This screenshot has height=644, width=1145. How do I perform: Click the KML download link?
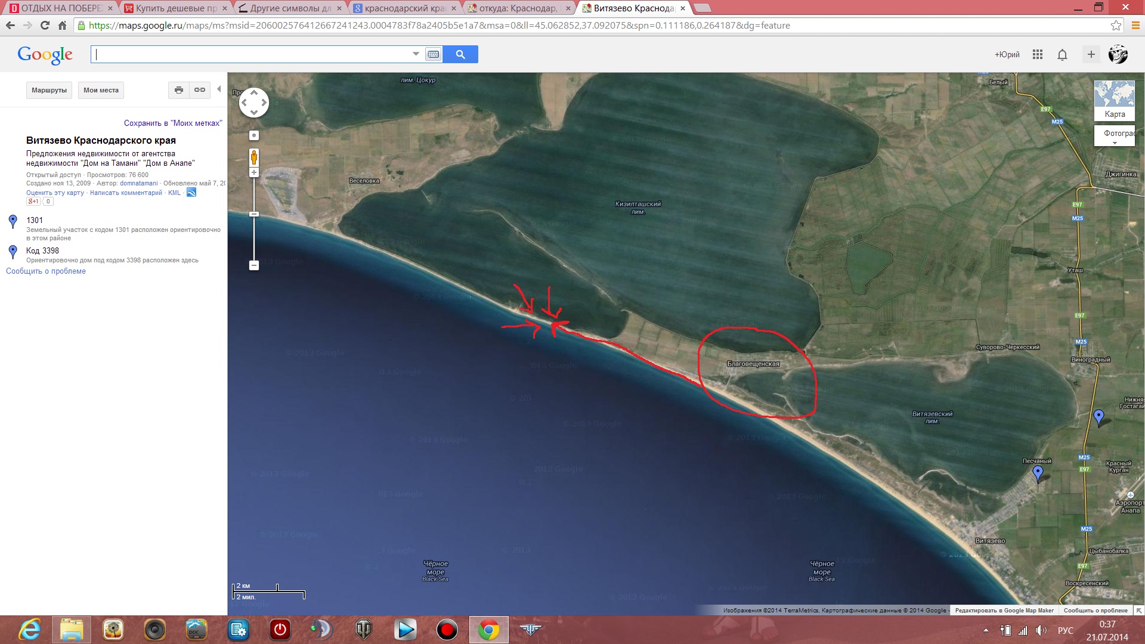pos(174,193)
